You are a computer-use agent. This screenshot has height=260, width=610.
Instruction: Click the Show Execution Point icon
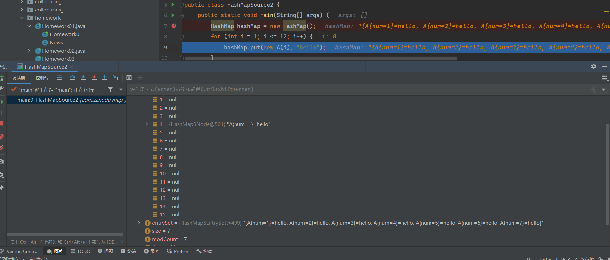tap(59, 77)
